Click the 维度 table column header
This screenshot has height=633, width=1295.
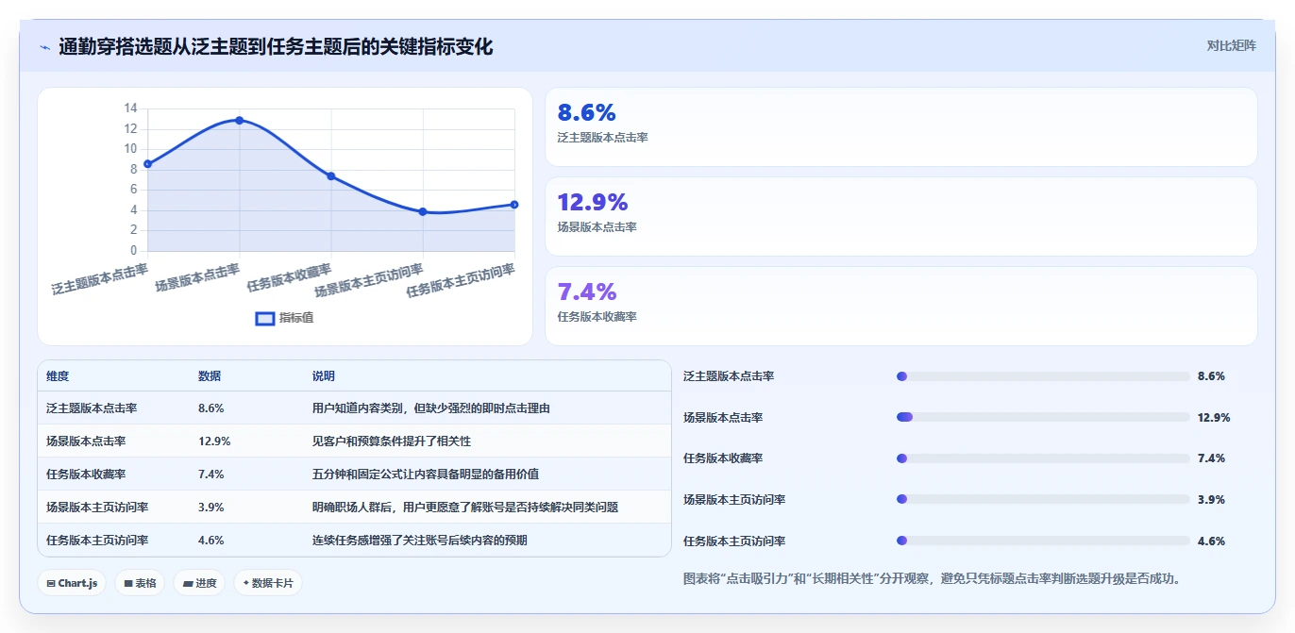[x=58, y=376]
